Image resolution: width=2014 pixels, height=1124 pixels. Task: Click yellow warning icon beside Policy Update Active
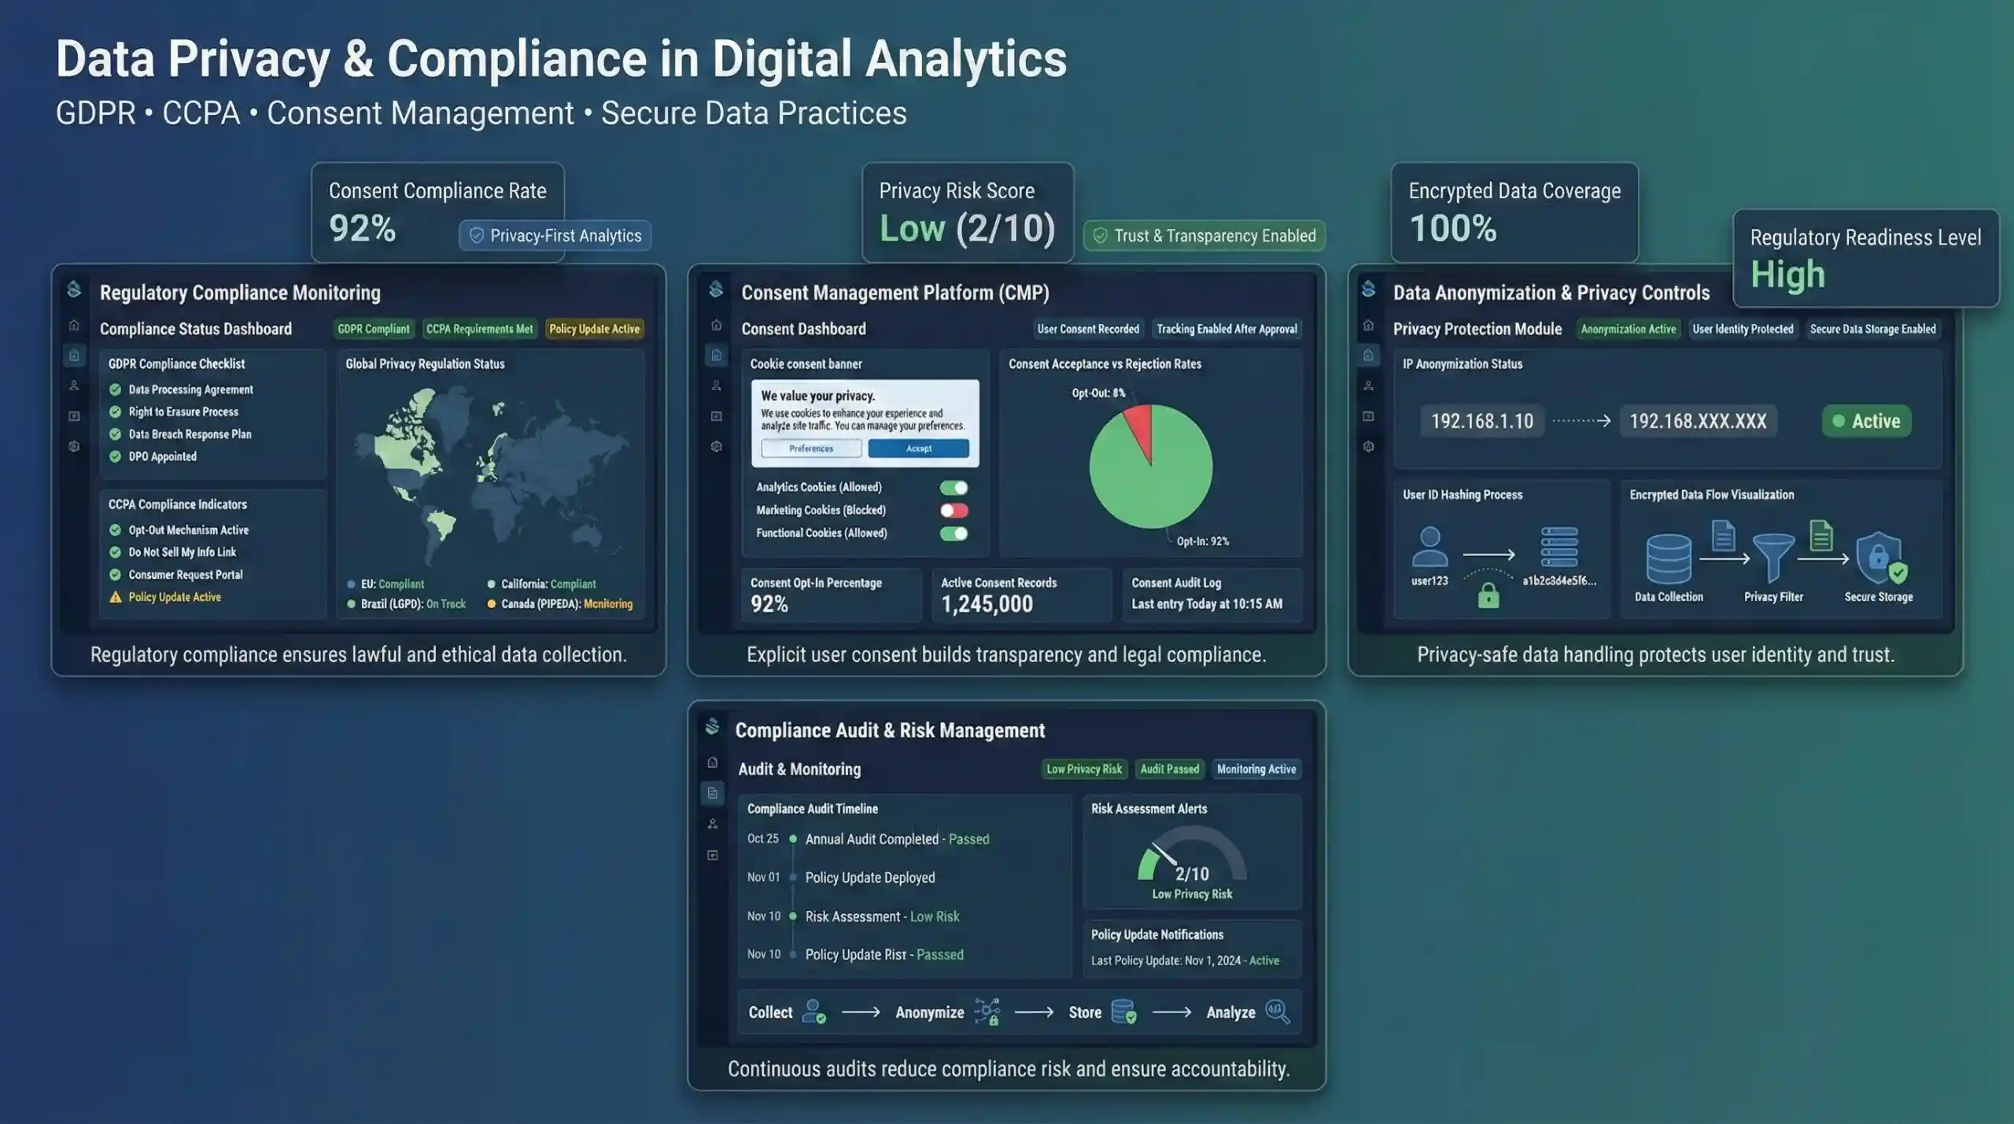pyautogui.click(x=116, y=597)
